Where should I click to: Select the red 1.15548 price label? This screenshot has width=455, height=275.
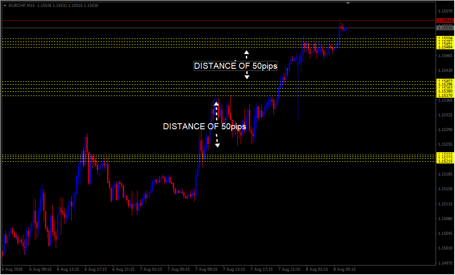click(445, 21)
